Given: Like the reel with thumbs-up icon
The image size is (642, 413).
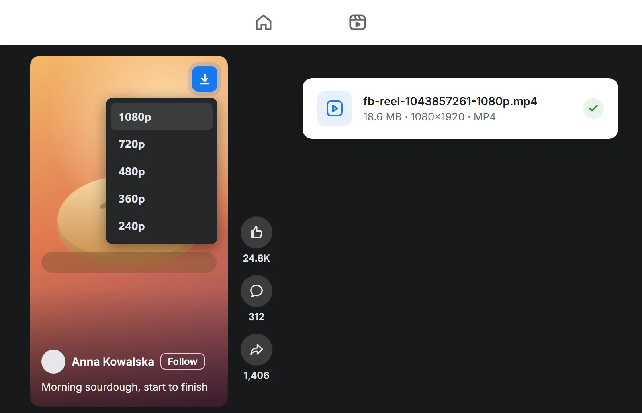Looking at the screenshot, I should point(256,232).
